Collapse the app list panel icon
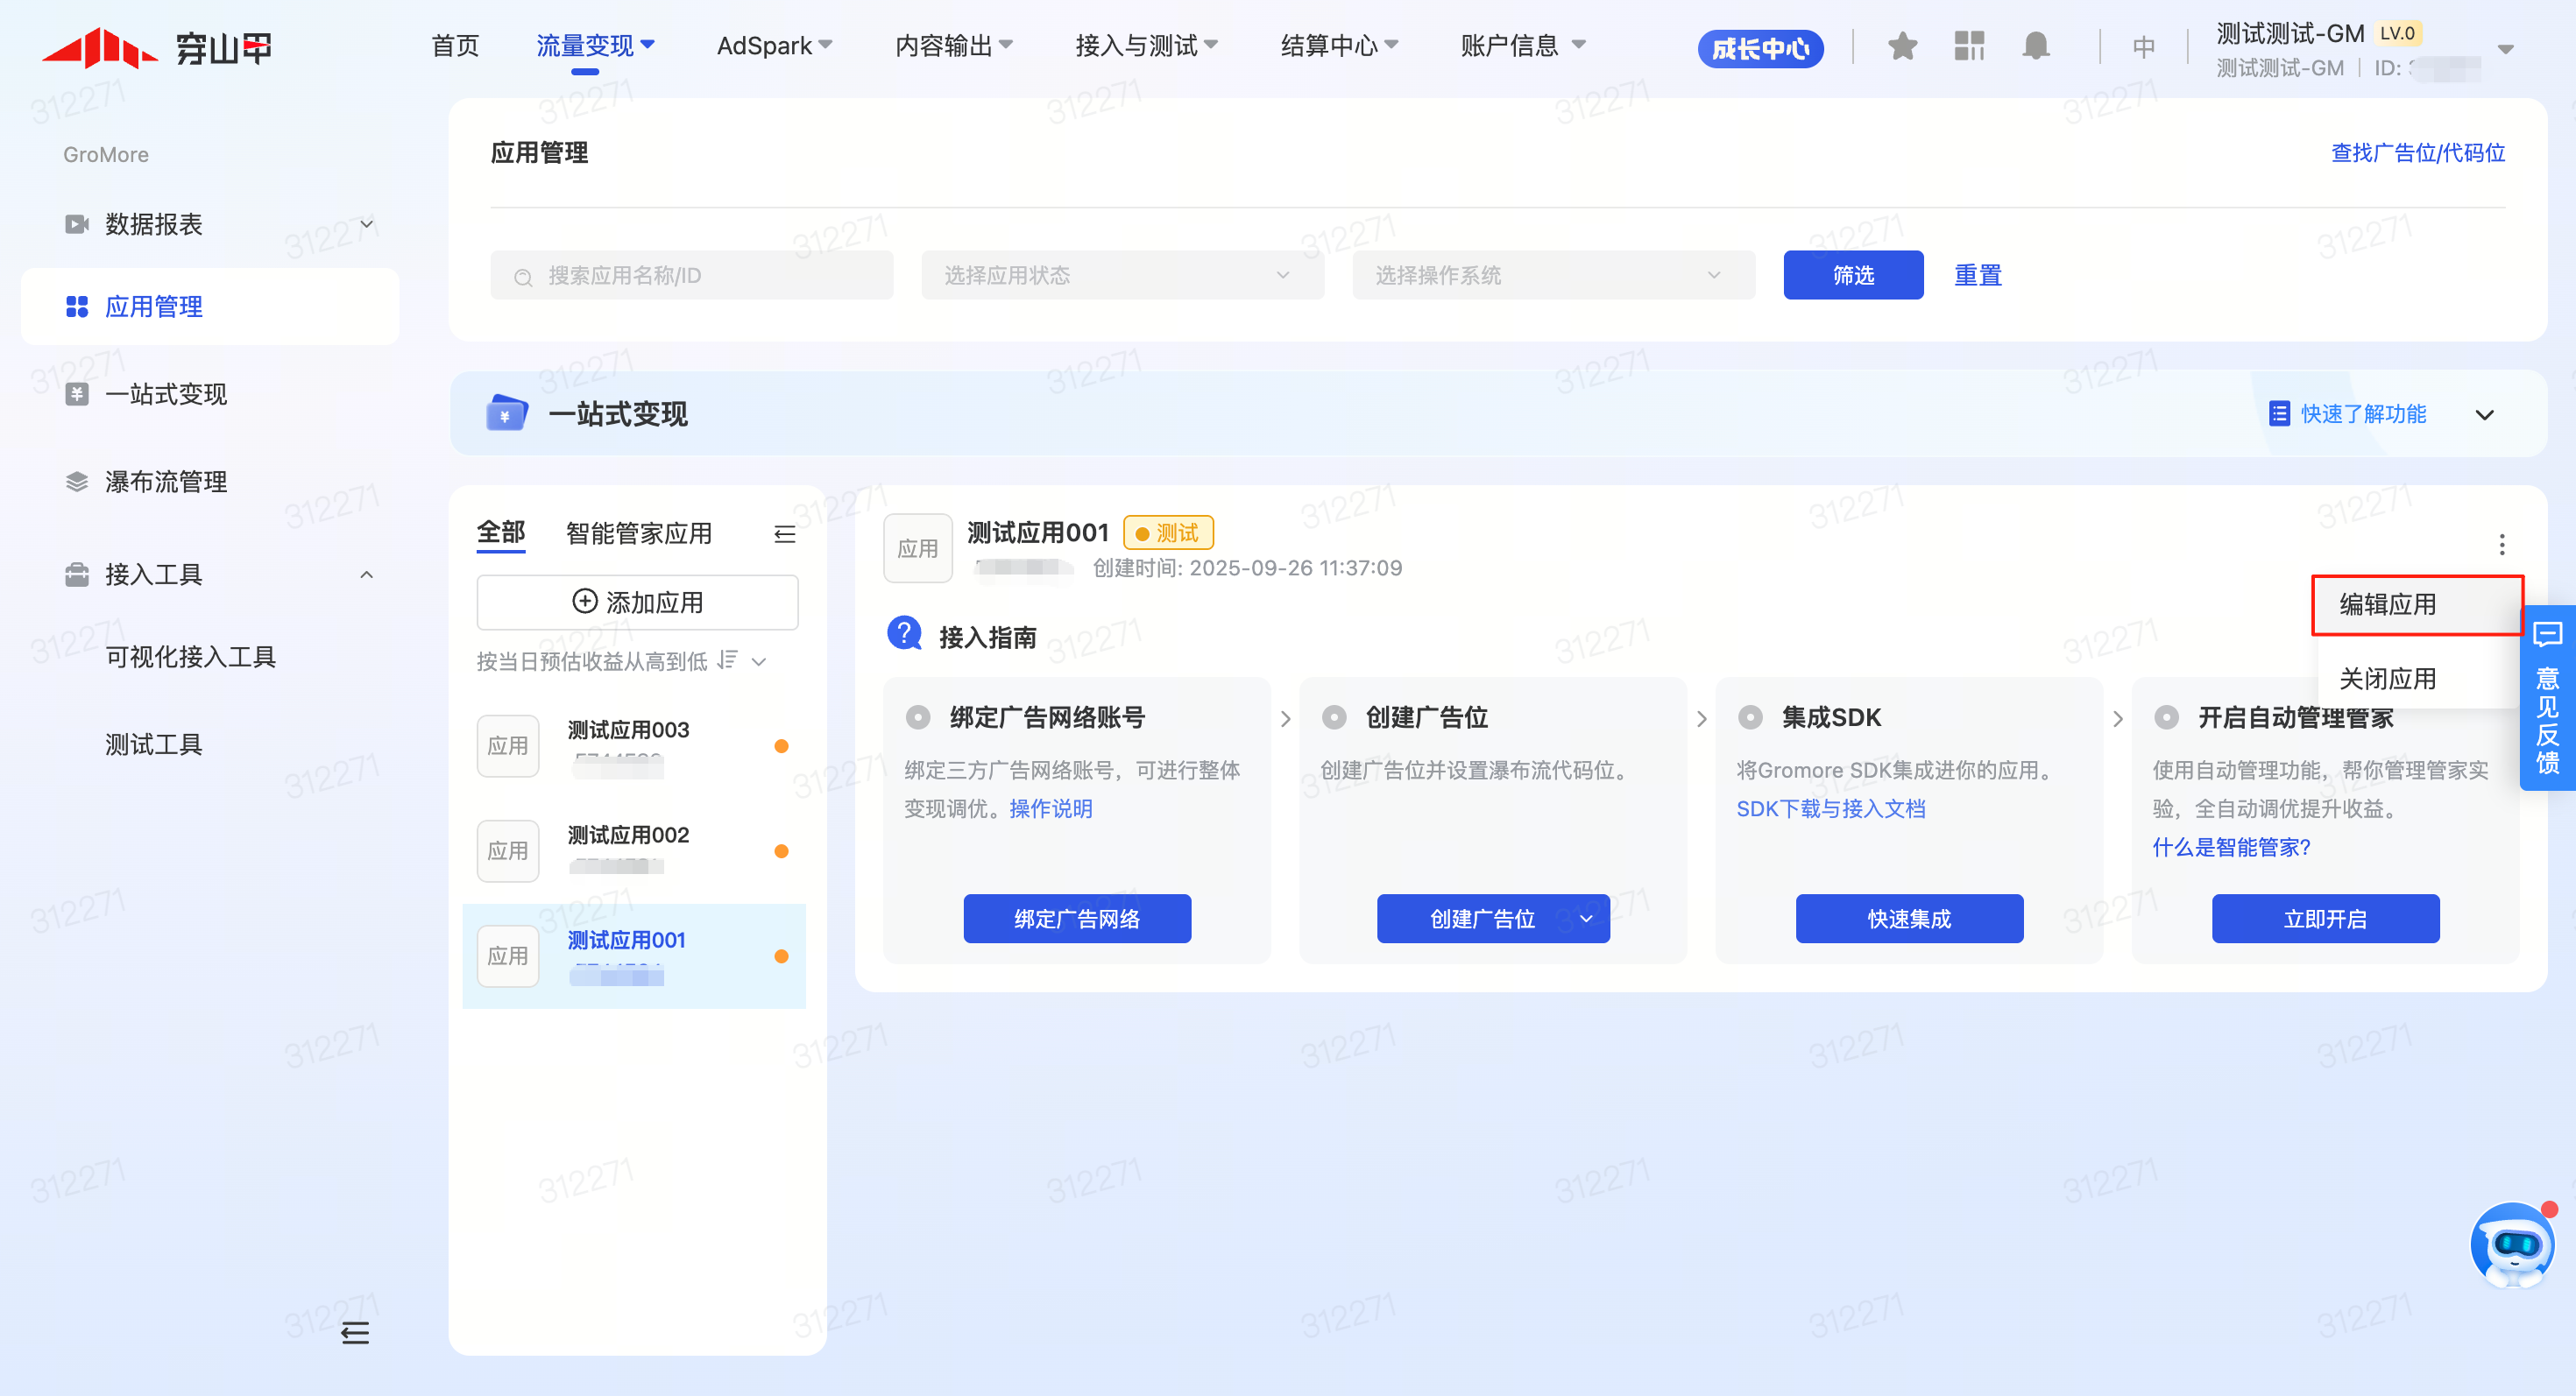The height and width of the screenshot is (1396, 2576). tap(785, 534)
